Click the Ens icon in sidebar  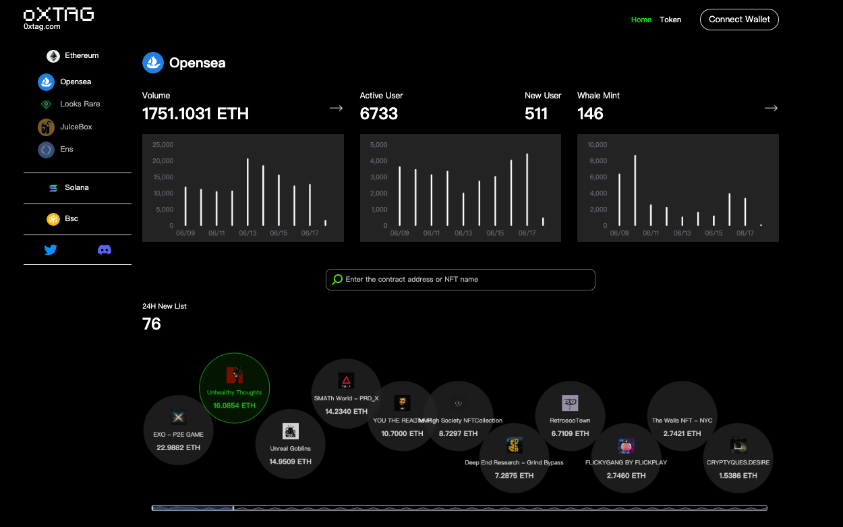46,150
